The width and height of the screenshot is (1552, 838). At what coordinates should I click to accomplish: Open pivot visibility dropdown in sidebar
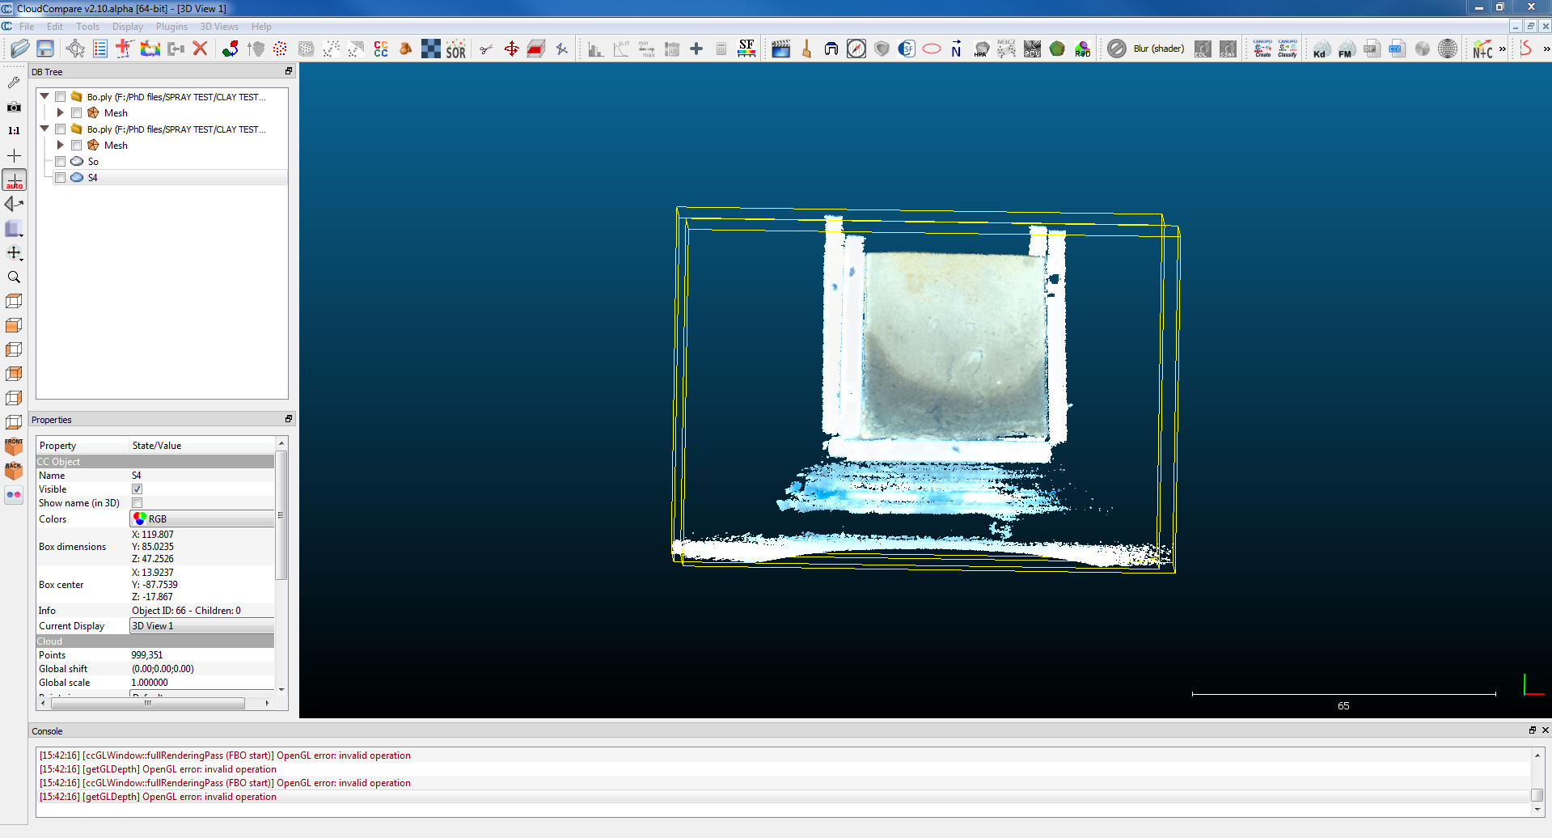14,253
